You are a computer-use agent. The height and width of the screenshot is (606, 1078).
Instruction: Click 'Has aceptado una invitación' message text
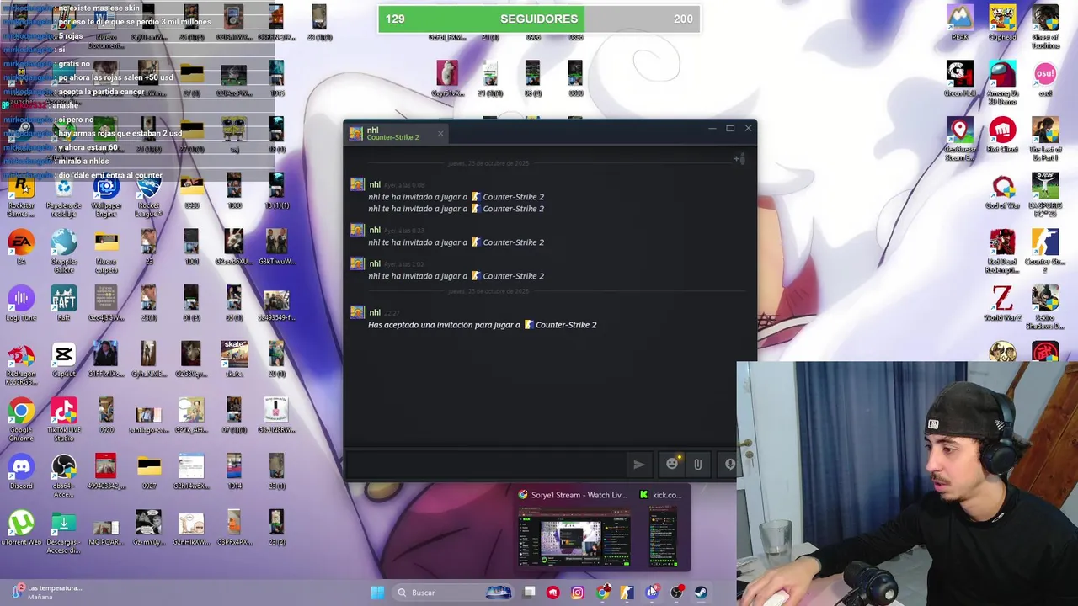(x=482, y=325)
